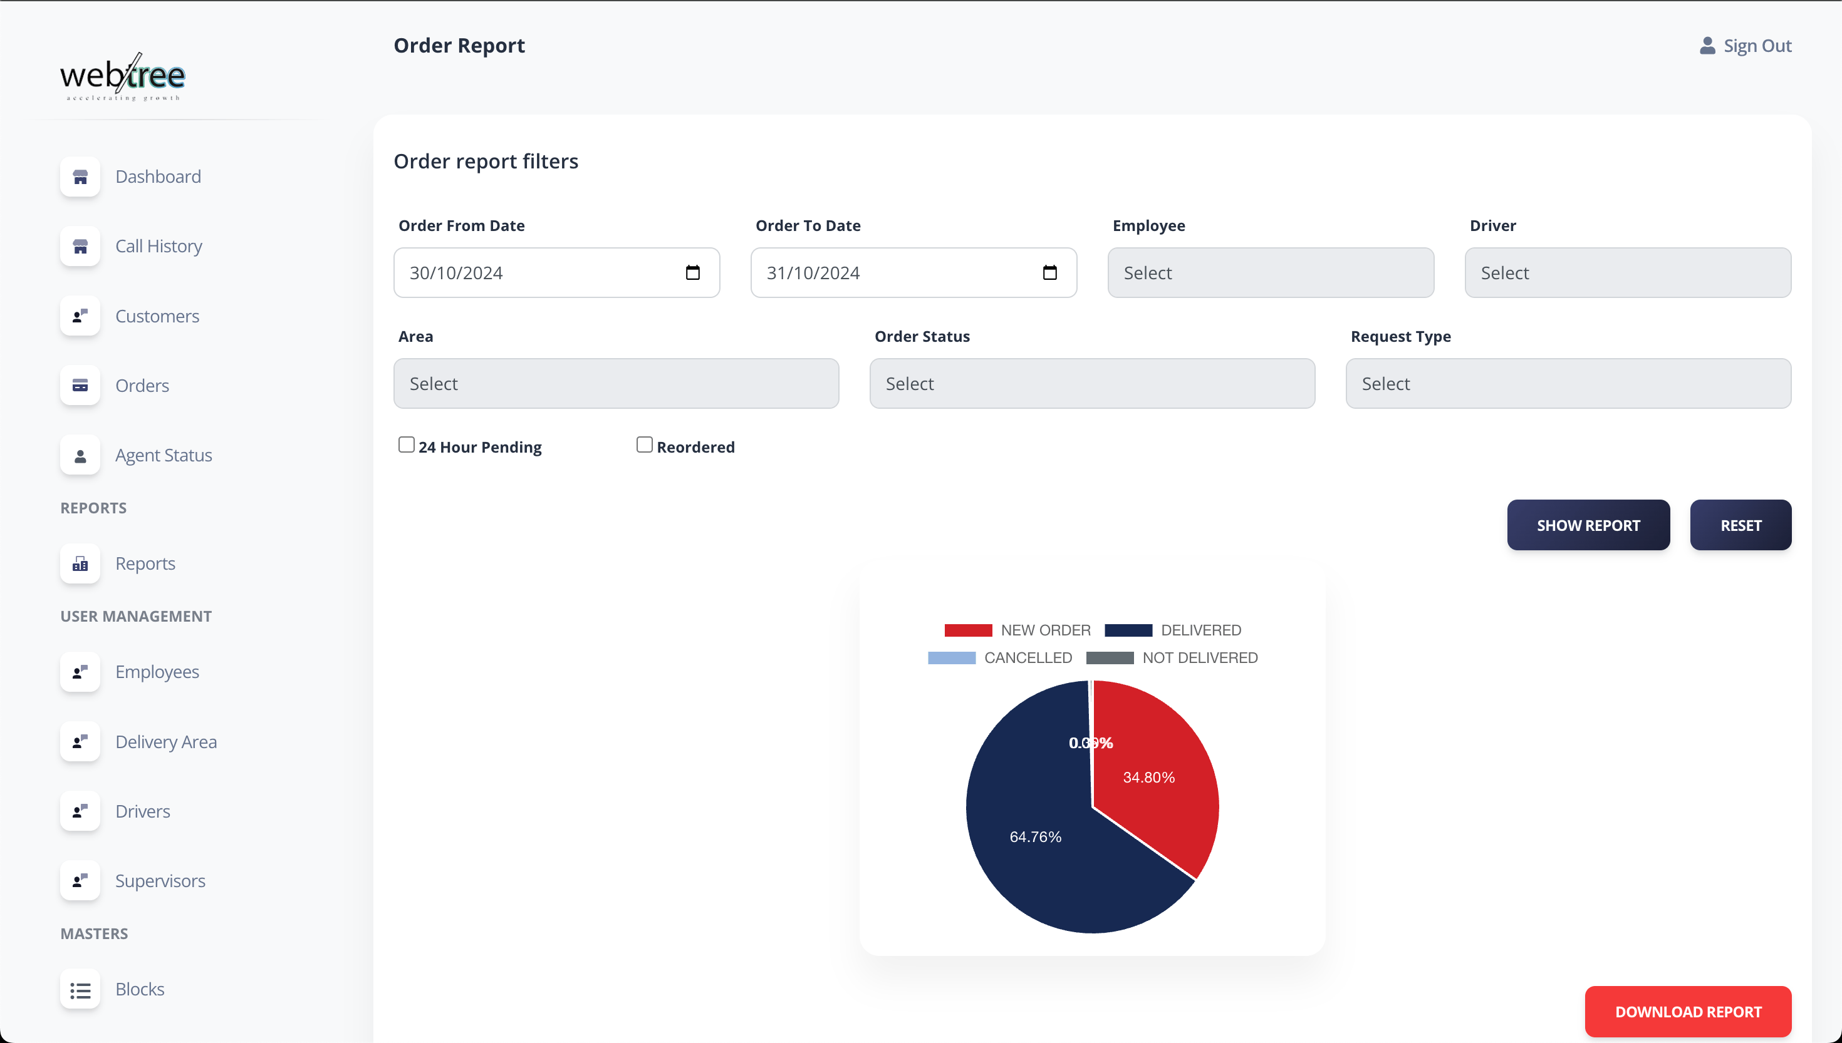The width and height of the screenshot is (1842, 1043).
Task: Click the SHOW REPORT button
Action: [x=1588, y=525]
